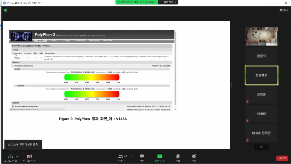
Task: Click the green share screen button
Action: coord(159,158)
